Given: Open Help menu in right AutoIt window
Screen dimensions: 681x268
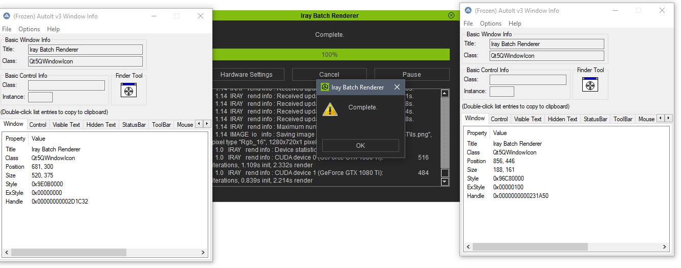Looking at the screenshot, I should pos(515,24).
